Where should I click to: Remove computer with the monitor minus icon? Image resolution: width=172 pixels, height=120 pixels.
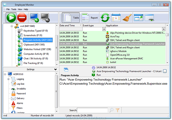45,18
